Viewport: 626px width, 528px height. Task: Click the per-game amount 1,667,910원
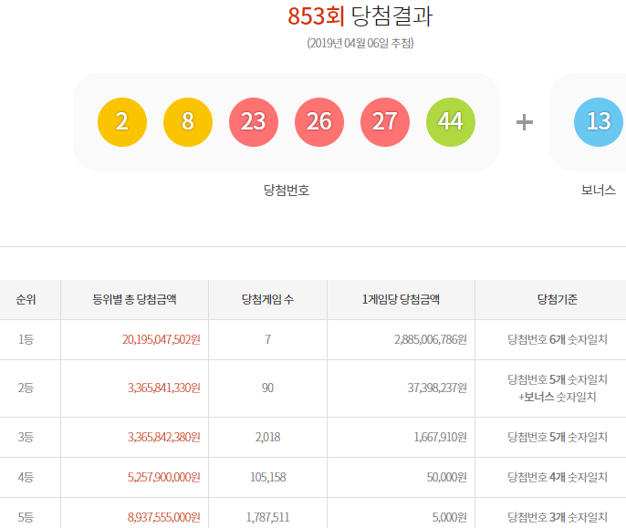click(x=441, y=438)
